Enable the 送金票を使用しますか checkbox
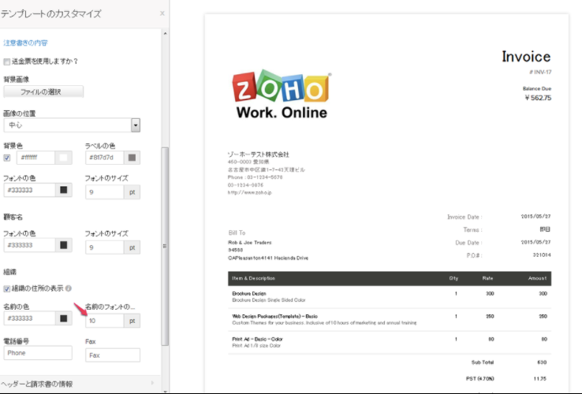Image resolution: width=582 pixels, height=394 pixels. pos(6,61)
